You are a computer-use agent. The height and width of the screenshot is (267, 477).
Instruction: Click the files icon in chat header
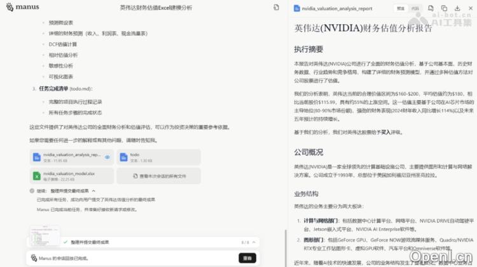coord(276,8)
